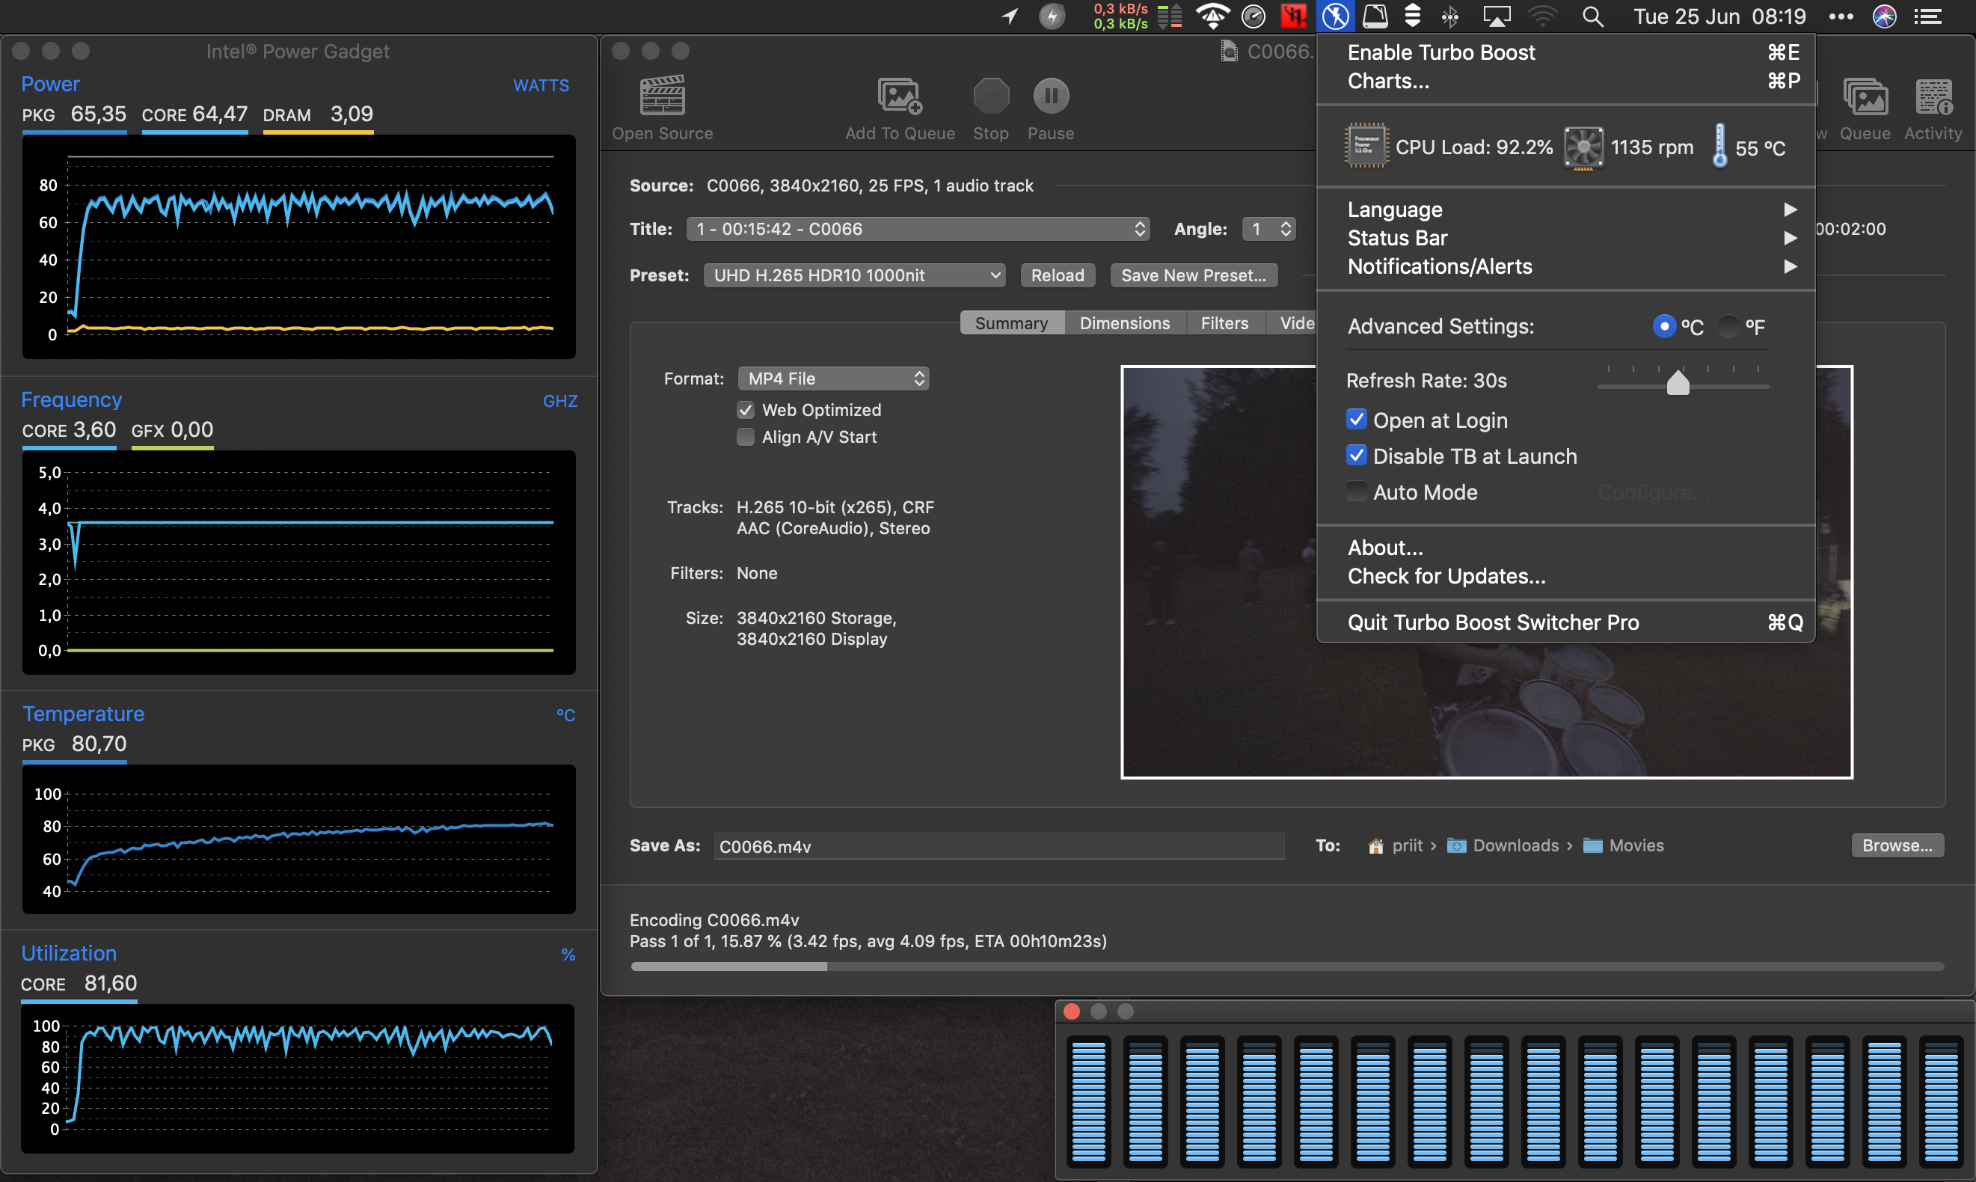Open the Format dropdown MP4 File
The width and height of the screenshot is (1976, 1182).
pos(833,379)
